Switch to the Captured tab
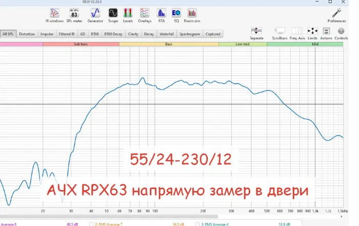359x226 pixels. tap(213, 34)
